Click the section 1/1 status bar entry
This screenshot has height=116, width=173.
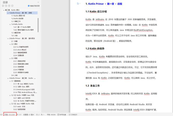tap(19, 115)
